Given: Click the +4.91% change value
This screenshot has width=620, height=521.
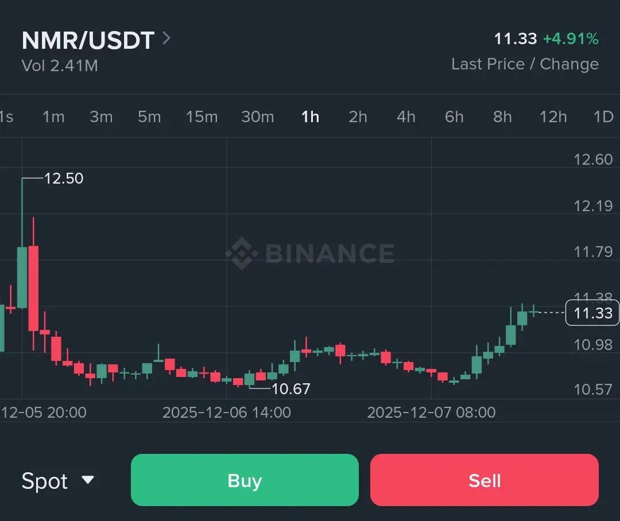Looking at the screenshot, I should [571, 39].
